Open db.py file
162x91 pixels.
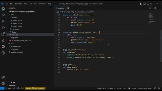click(30, 32)
